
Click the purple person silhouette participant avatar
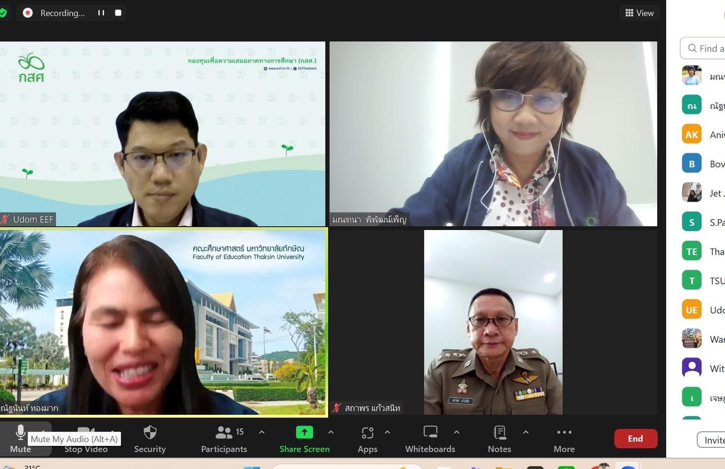pos(692,368)
